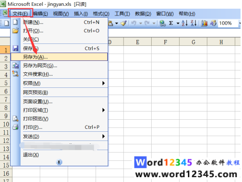Open 页面设置(U)... from the menu

pos(59,101)
